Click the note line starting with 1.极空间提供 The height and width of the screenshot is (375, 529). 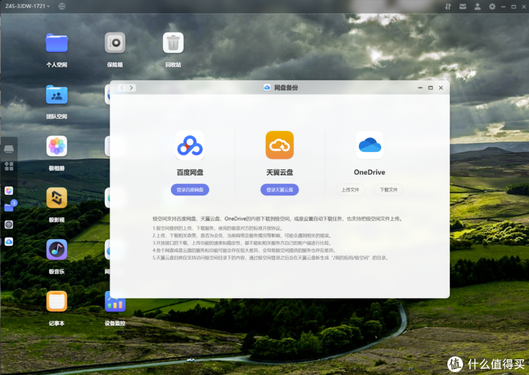217,228
